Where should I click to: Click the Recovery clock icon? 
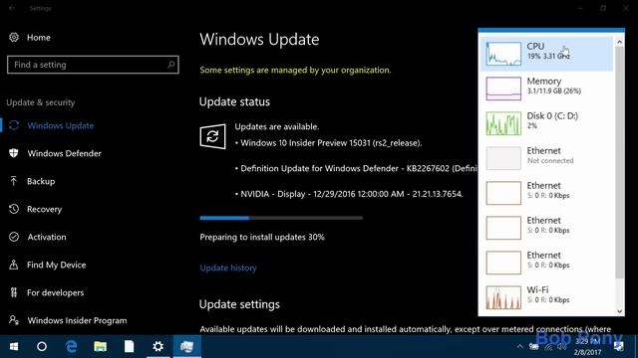pyautogui.click(x=14, y=209)
